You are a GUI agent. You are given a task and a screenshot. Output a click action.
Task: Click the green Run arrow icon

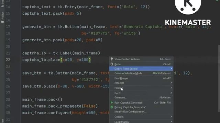click(x=112, y=102)
